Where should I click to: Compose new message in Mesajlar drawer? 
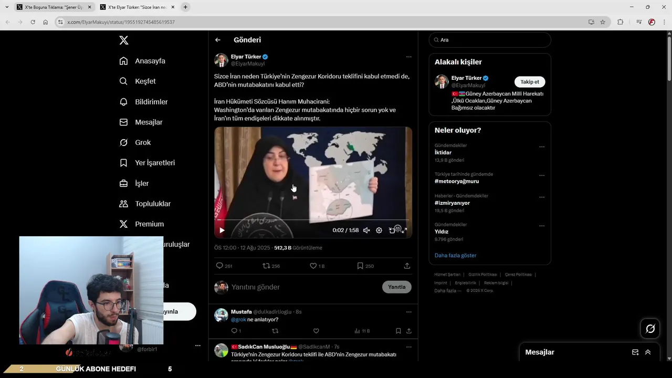(635, 352)
